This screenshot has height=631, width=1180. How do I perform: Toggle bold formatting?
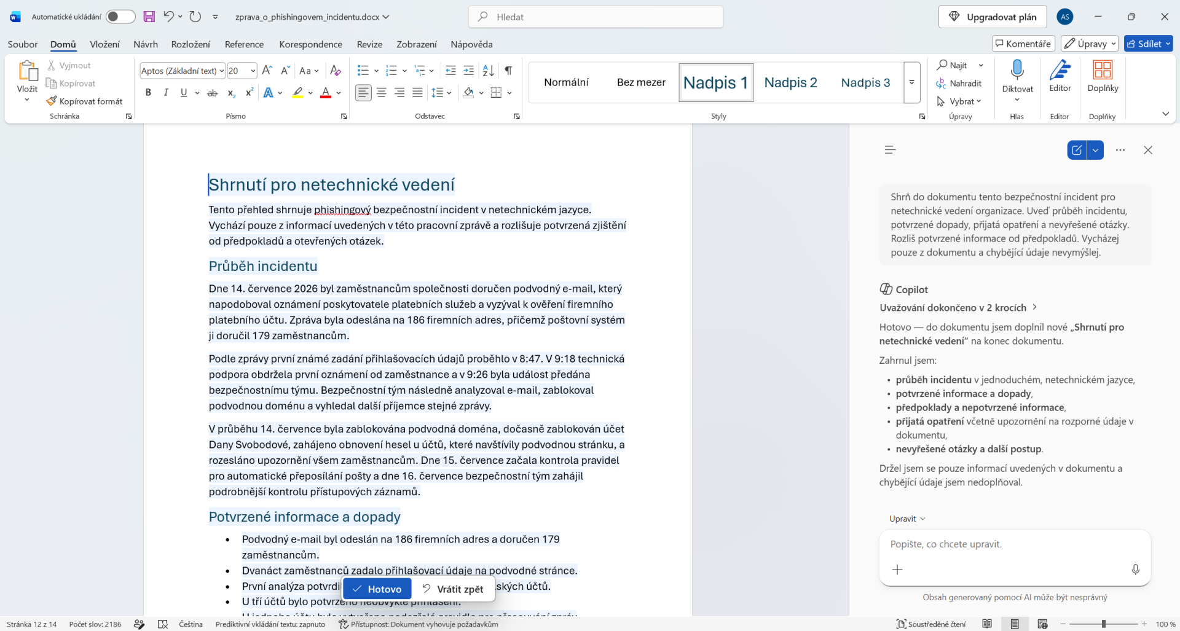(148, 93)
